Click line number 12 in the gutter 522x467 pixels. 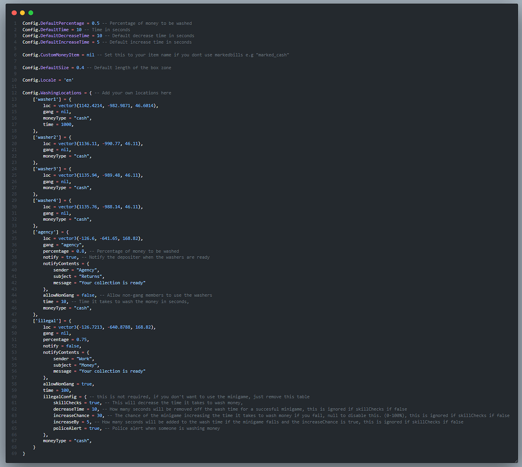pyautogui.click(x=14, y=92)
